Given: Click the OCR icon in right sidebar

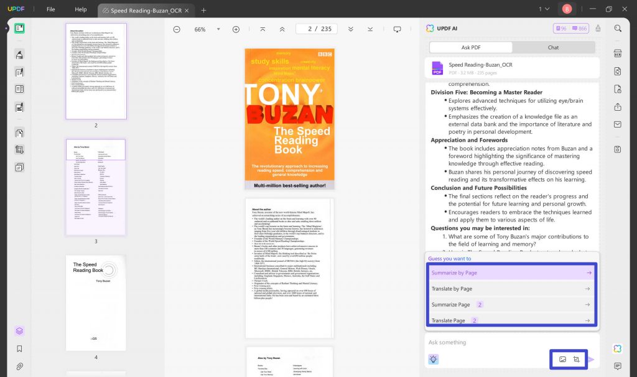Looking at the screenshot, I should tap(617, 54).
